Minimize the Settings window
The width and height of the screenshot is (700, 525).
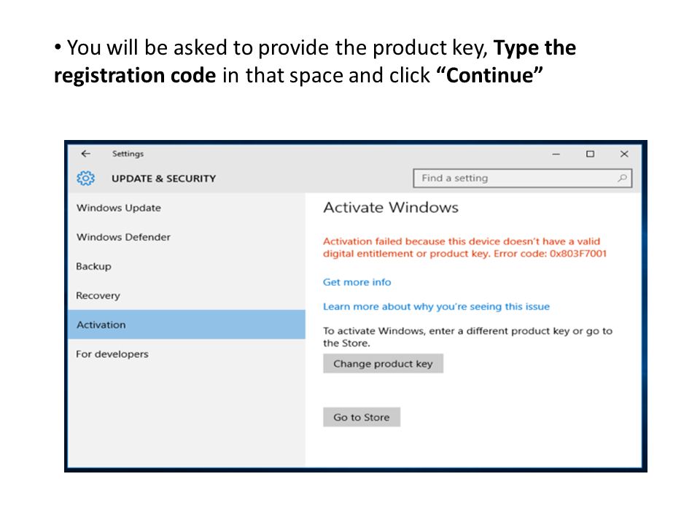pyautogui.click(x=556, y=154)
